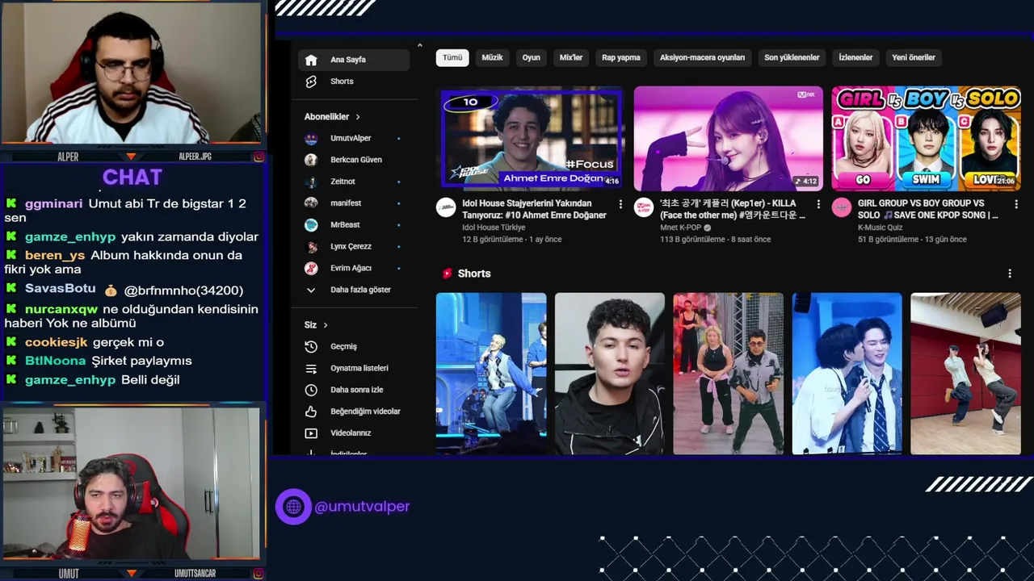Open the UmutvAlper channel avatar

click(311, 138)
